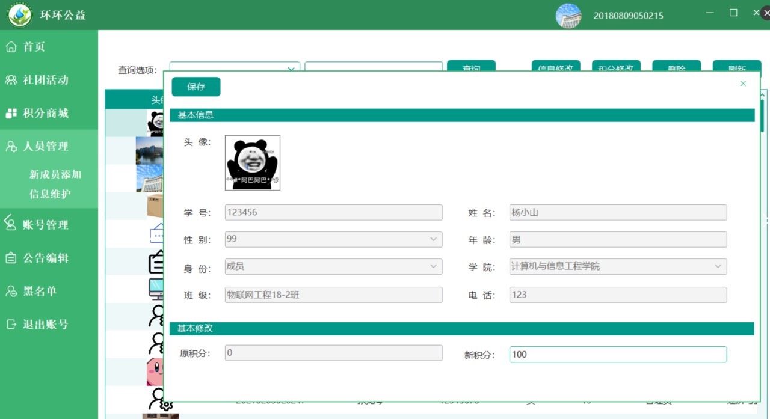
Task: Click the 新积分 input field
Action: click(x=618, y=355)
